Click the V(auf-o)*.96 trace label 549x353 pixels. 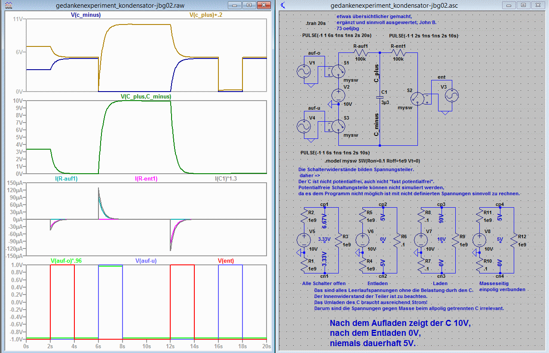[x=66, y=261]
